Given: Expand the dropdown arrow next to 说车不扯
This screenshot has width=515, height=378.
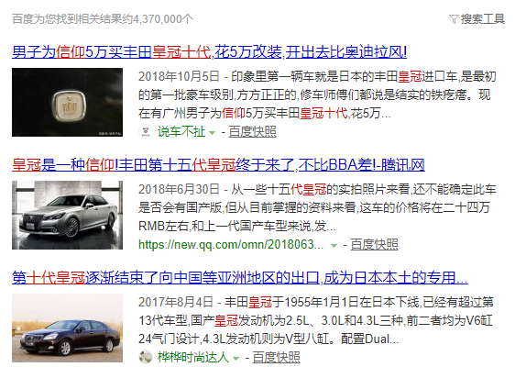Looking at the screenshot, I should 213,133.
